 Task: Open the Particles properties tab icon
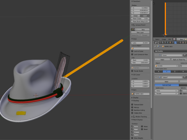(x=185, y=42)
